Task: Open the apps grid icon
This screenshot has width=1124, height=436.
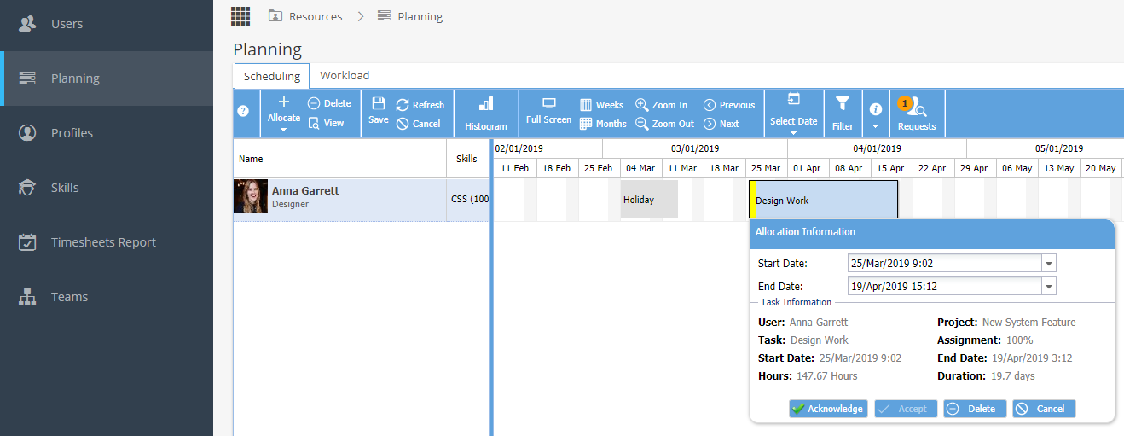Action: tap(240, 16)
